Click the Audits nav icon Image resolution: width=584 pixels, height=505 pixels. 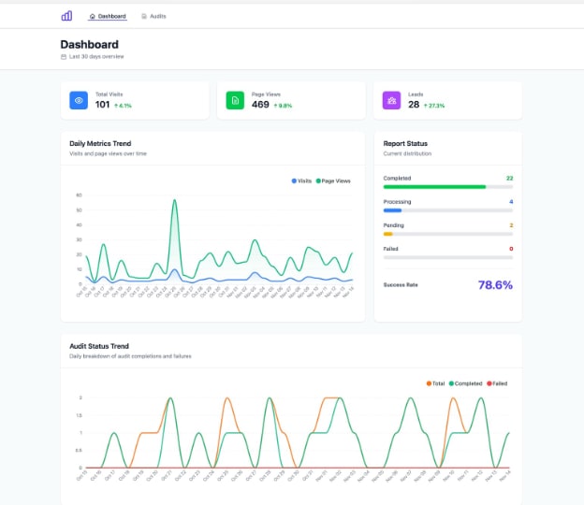pyautogui.click(x=143, y=17)
